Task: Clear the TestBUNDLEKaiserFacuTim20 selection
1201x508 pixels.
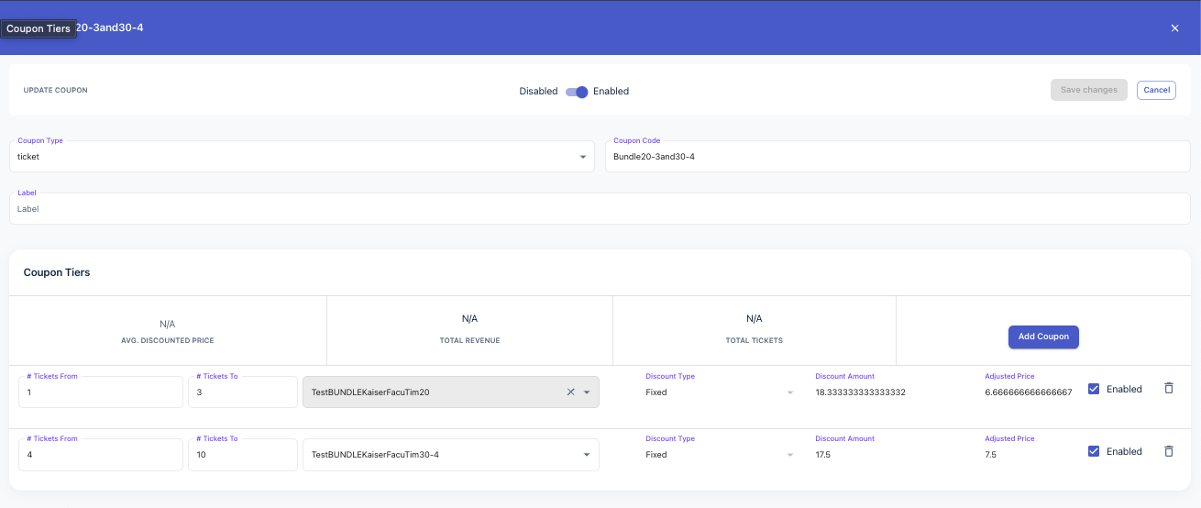Action: (x=570, y=392)
